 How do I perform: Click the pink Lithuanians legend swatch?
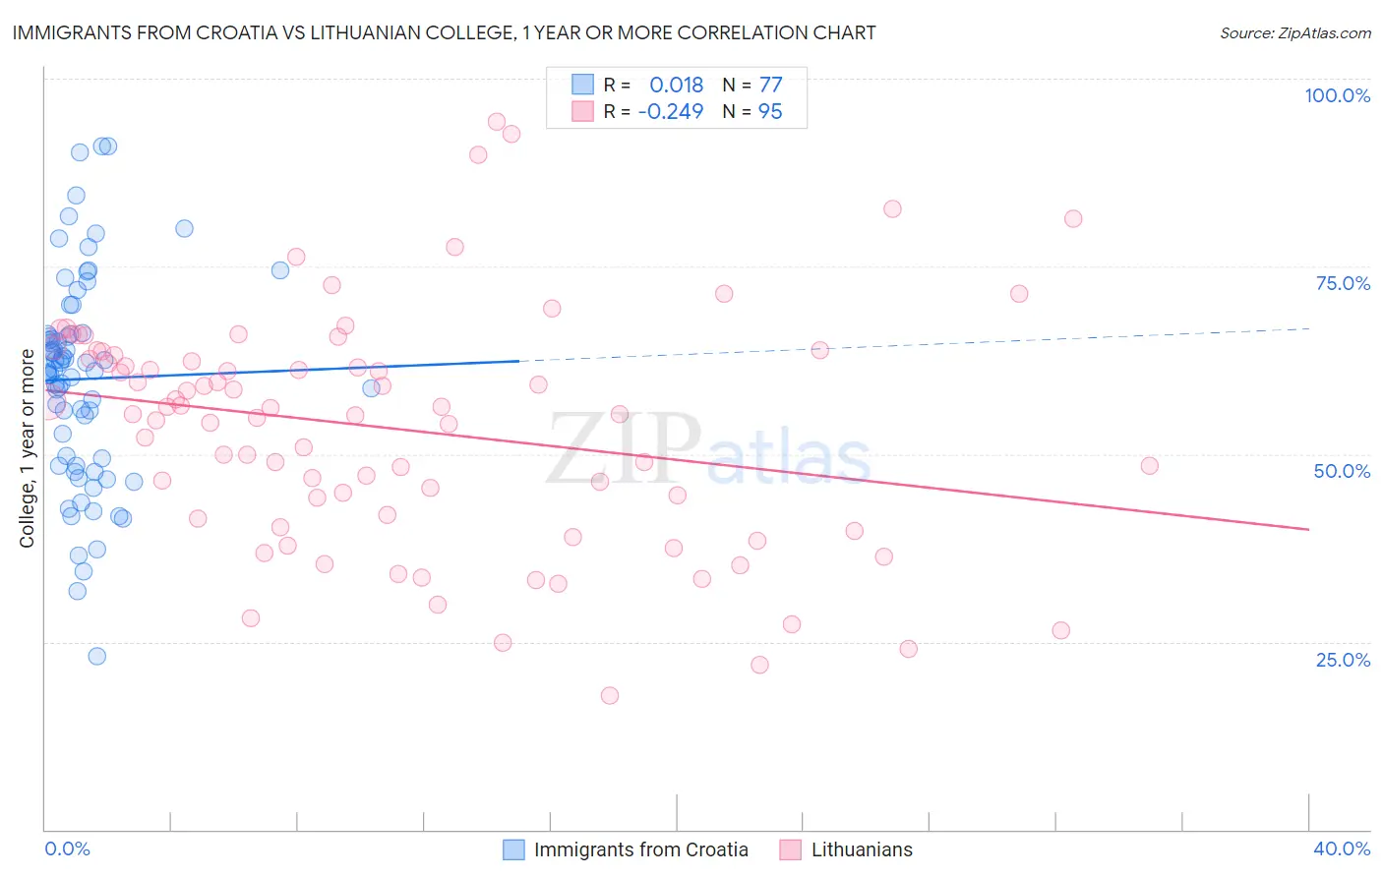(790, 849)
